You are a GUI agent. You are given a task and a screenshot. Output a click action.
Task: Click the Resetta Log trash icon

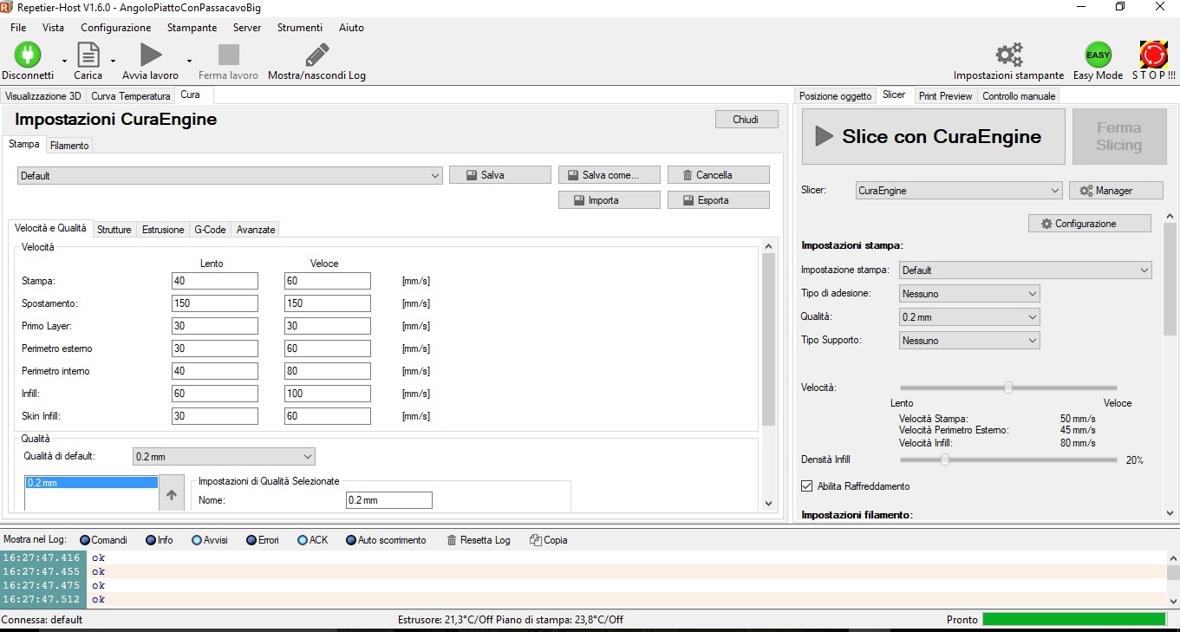[x=452, y=540]
